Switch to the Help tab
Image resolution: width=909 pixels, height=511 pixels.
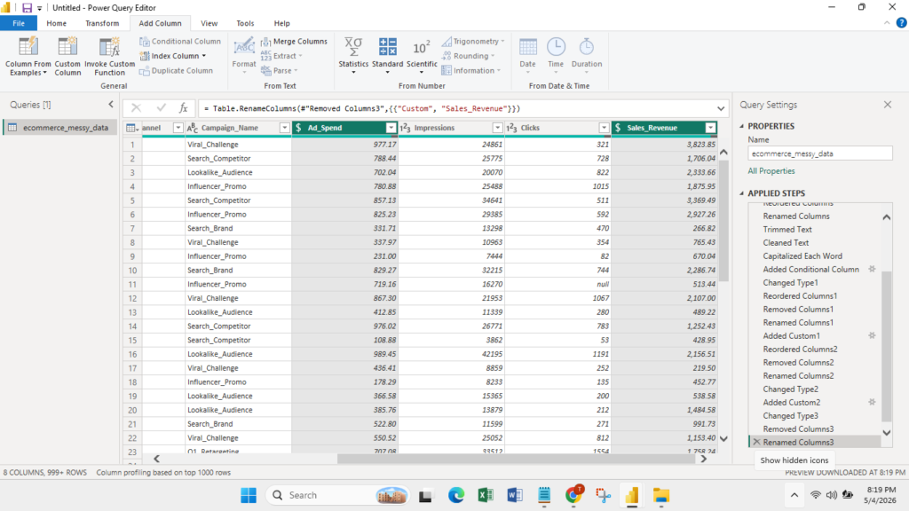[281, 23]
